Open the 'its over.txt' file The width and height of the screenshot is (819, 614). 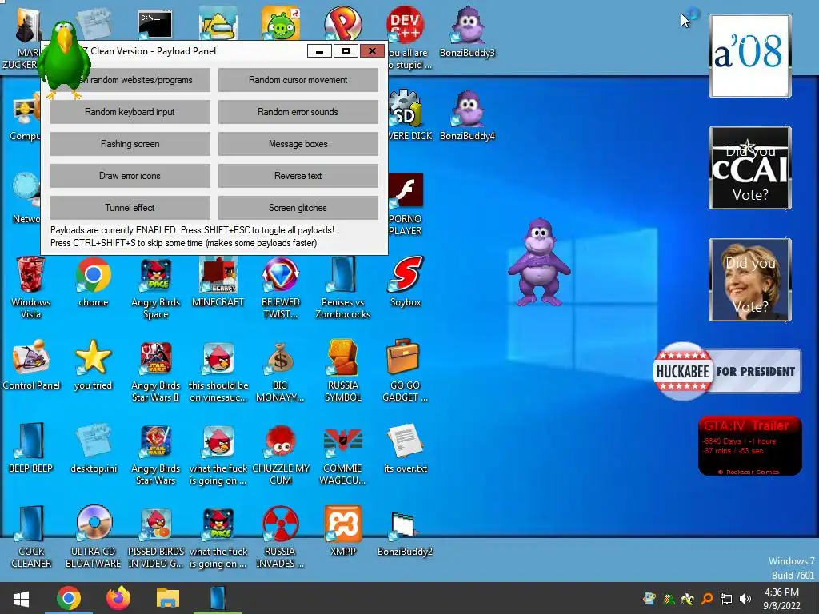tap(406, 448)
